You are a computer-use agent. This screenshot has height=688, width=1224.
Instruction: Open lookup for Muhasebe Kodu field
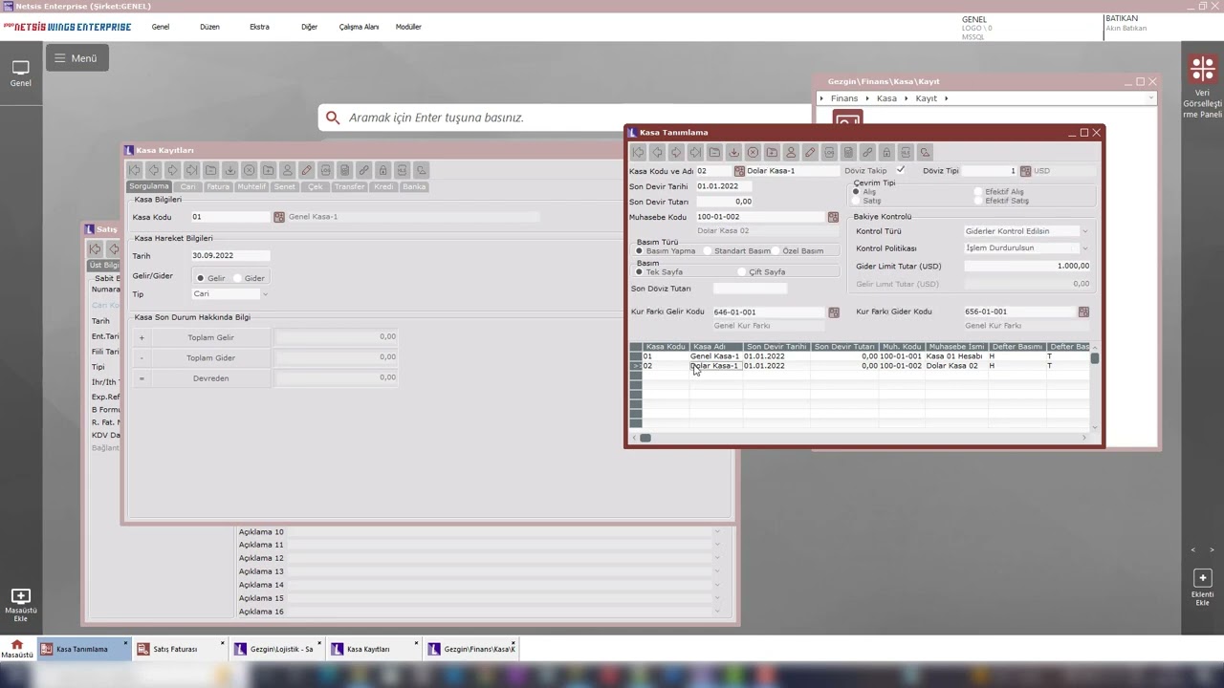833,217
